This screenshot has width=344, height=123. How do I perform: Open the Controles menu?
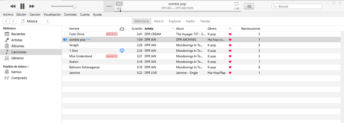70,15
